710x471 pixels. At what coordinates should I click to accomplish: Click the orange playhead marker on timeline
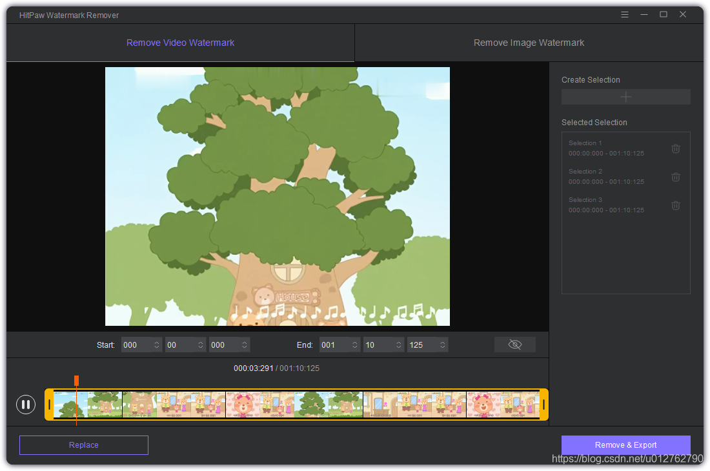(x=77, y=380)
